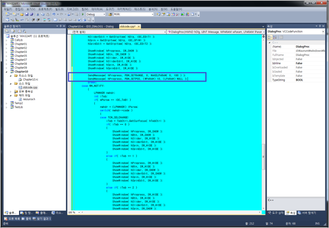Toggle auto-hide pin on Properties panel

pyautogui.click(x=320, y=26)
